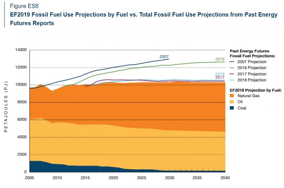Click the bold EF2019 chart title text
Image resolution: width=284 pixels, height=188 pixels.
click(143, 19)
